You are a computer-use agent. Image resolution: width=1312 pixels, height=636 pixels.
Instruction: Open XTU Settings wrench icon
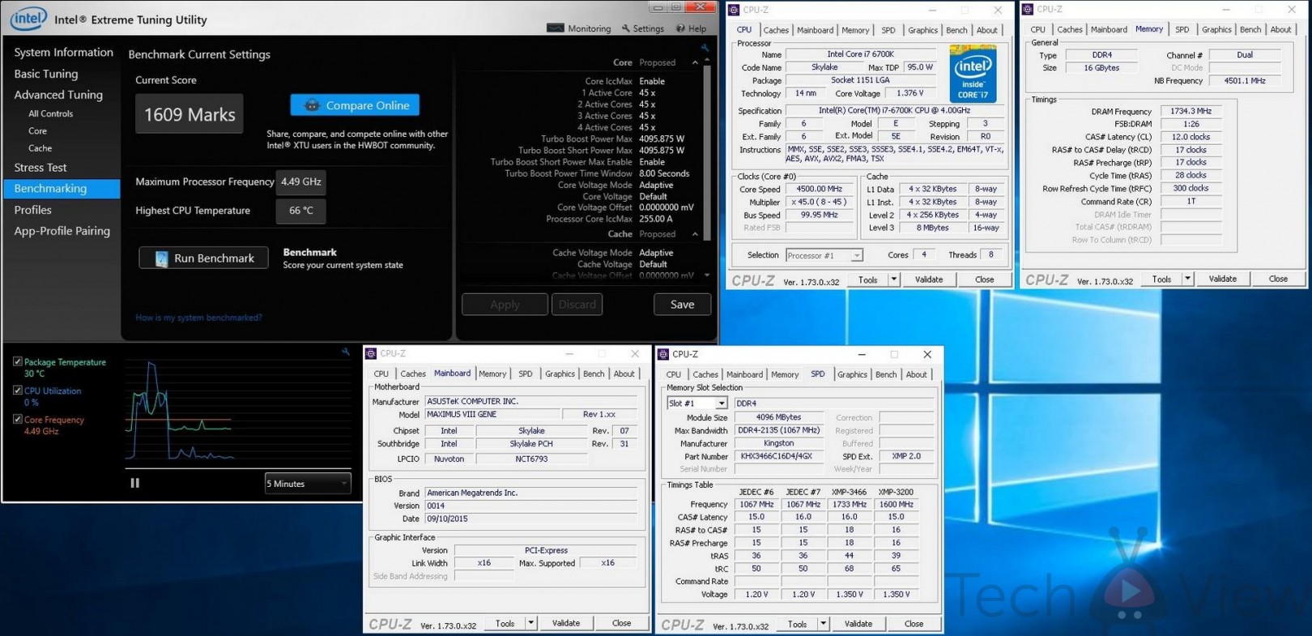coord(625,28)
